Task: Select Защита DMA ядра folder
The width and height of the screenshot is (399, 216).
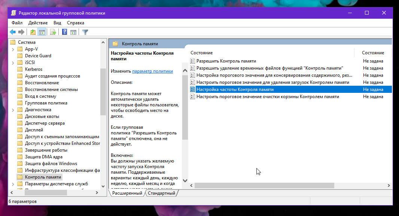Action: click(43, 157)
